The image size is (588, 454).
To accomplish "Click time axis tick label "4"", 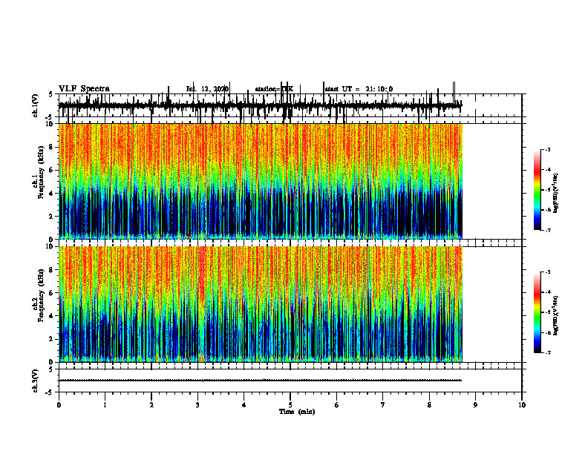I will (244, 405).
